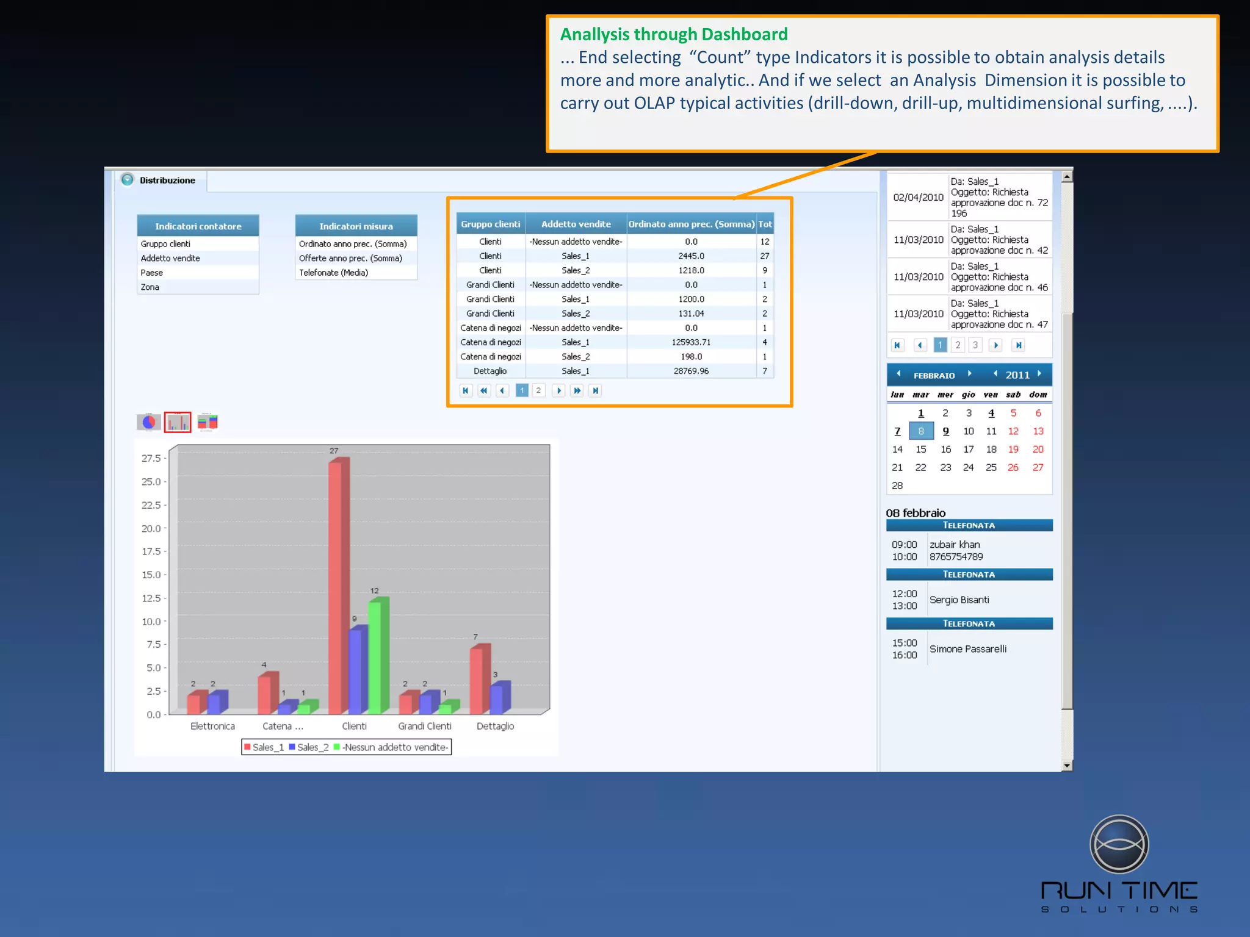
Task: Click -Nessun addetto vendite- legend entry
Action: 391,747
